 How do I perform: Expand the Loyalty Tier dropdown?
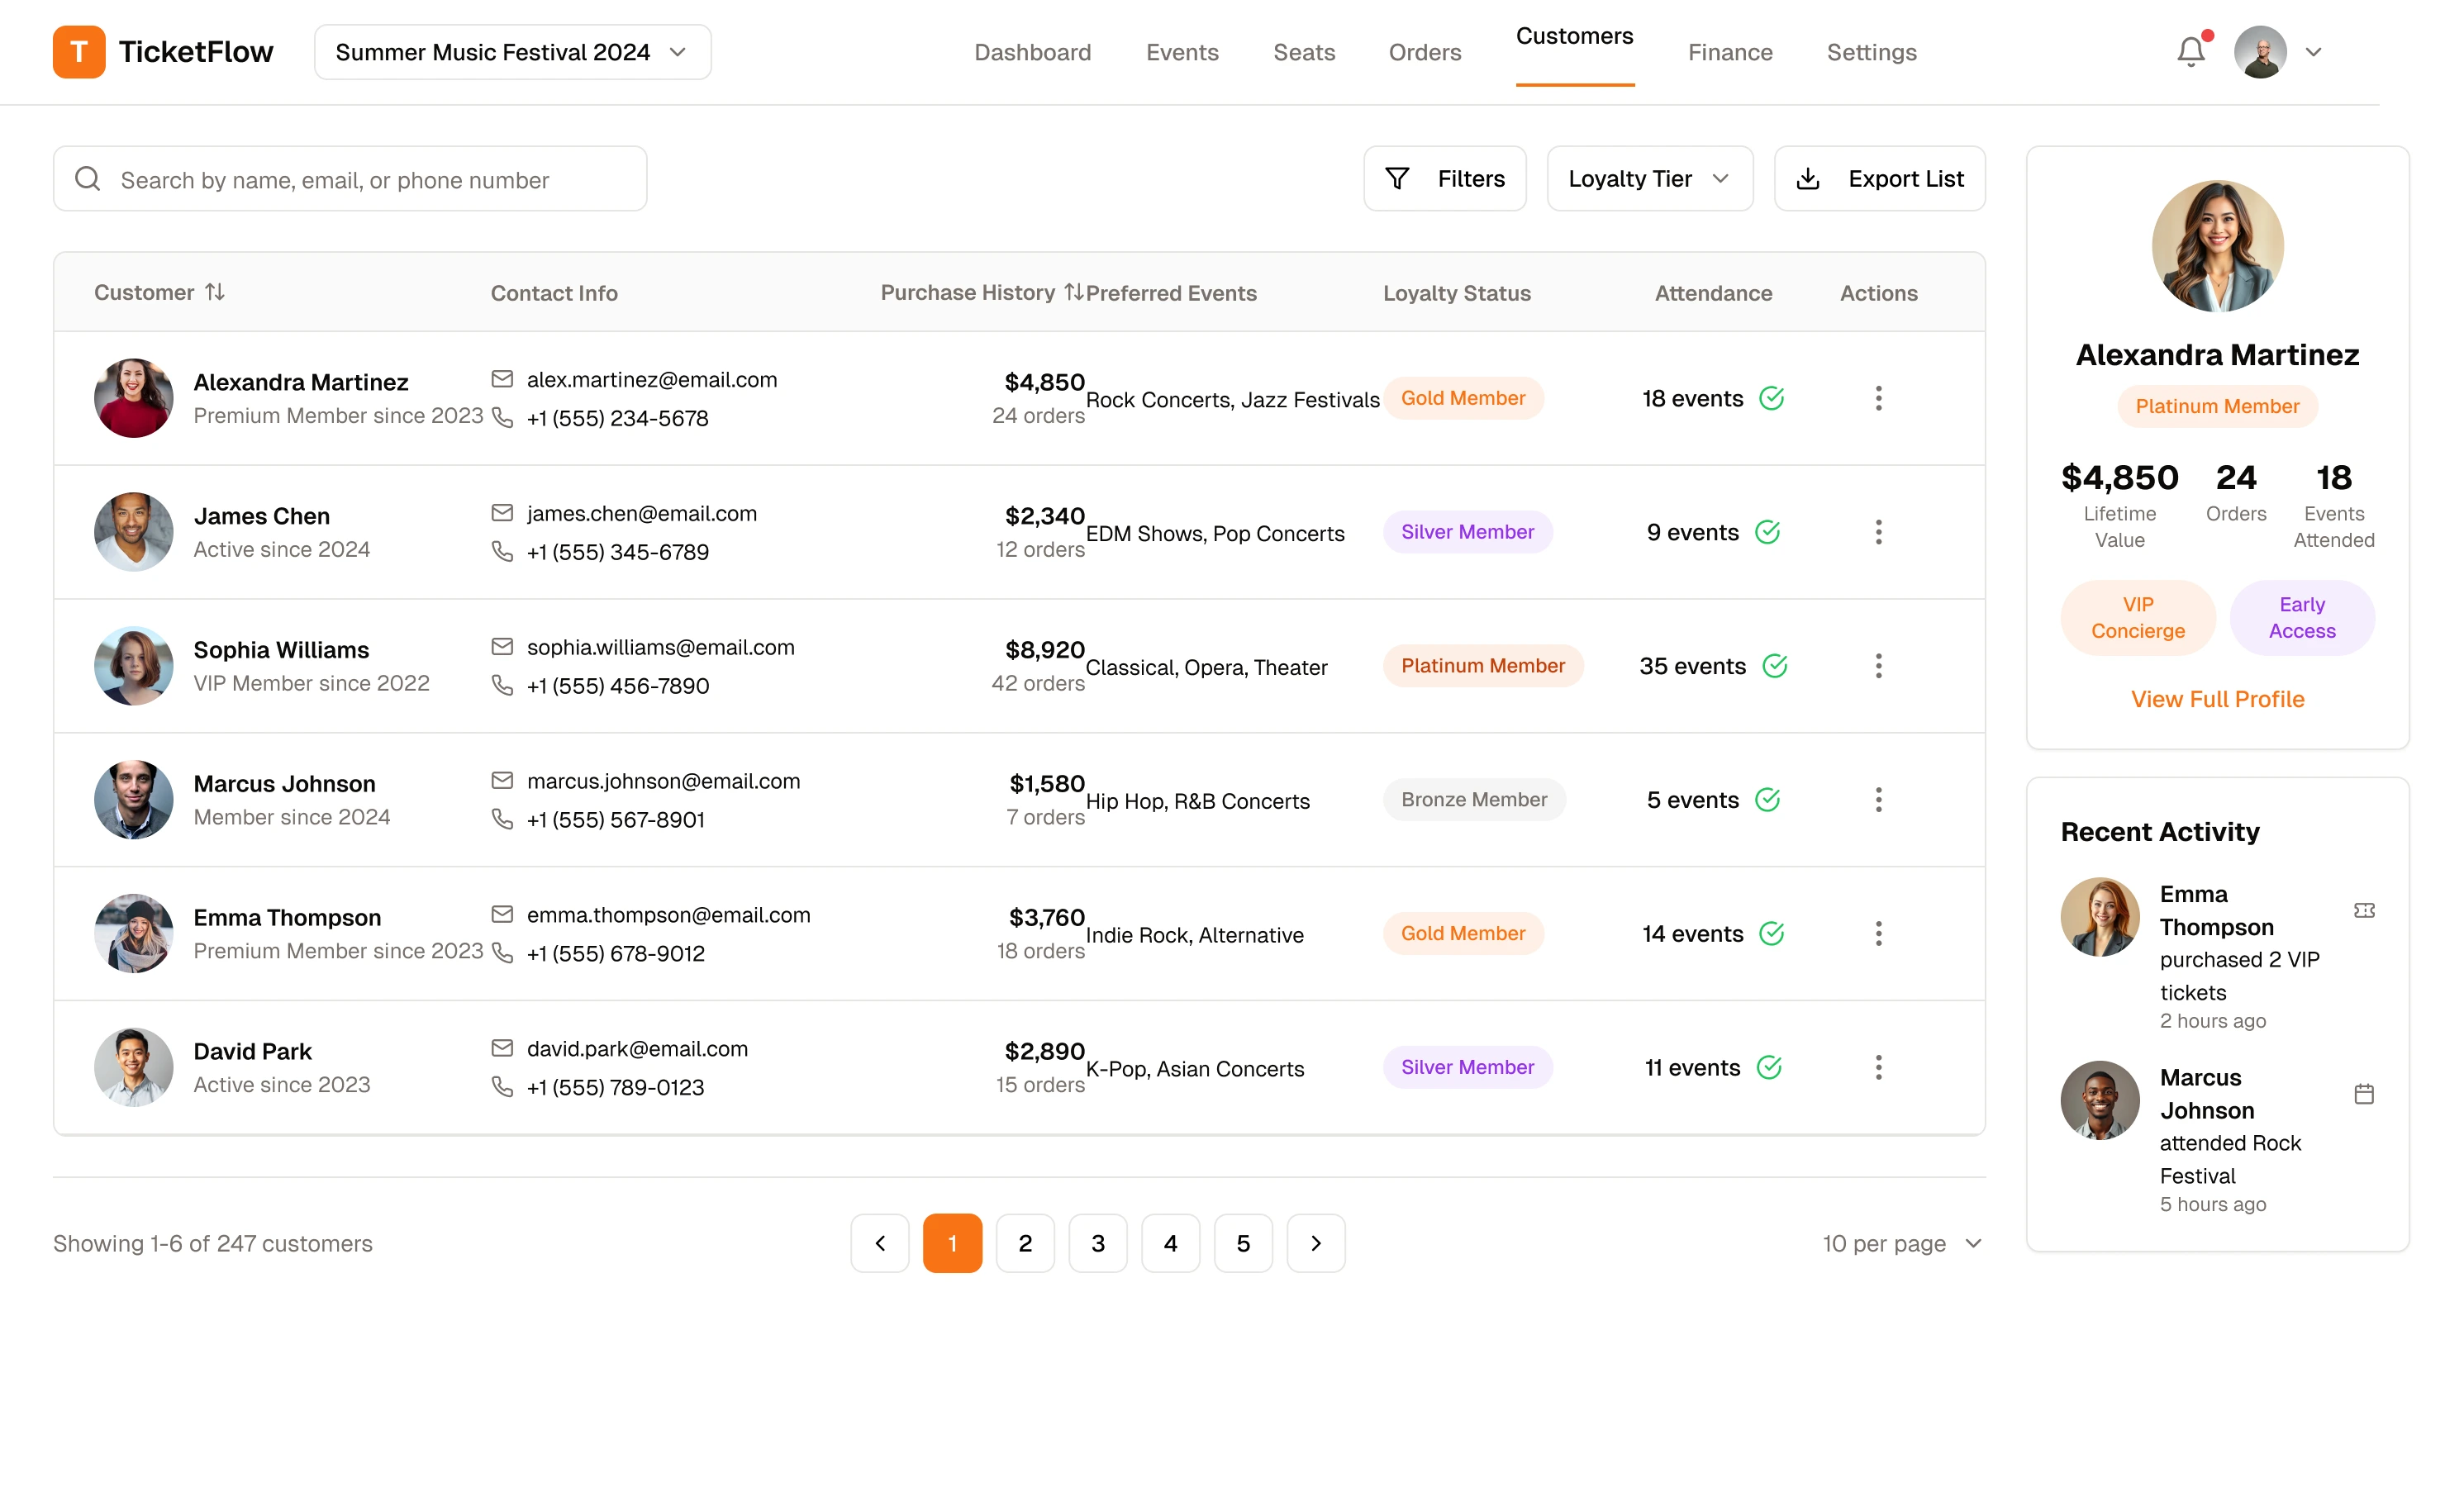pos(1649,179)
